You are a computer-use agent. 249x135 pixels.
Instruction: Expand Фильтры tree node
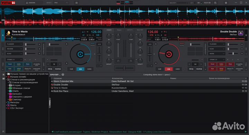[7, 102]
